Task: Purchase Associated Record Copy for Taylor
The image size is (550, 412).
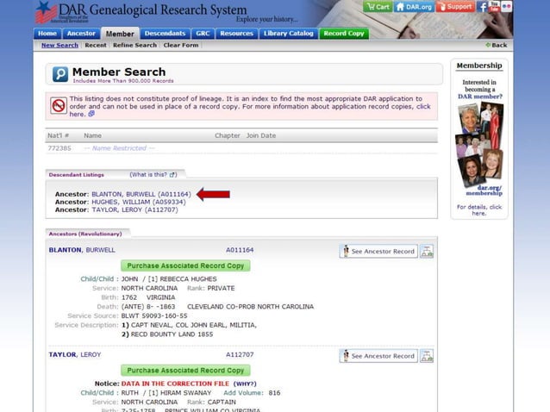Action: (x=185, y=371)
